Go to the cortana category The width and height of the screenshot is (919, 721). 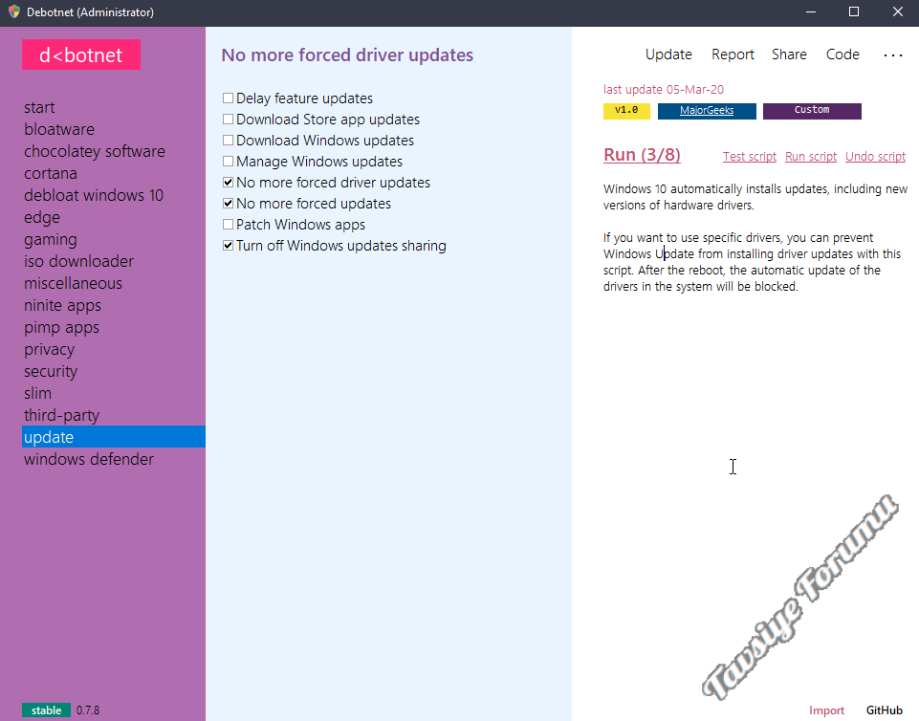point(51,173)
